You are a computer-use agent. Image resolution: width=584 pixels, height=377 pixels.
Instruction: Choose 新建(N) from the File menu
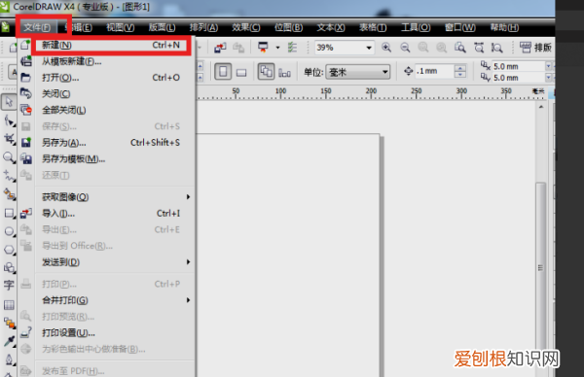(x=111, y=45)
